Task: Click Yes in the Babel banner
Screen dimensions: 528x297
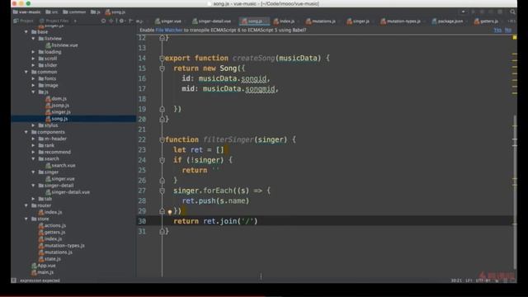Action: (497, 30)
